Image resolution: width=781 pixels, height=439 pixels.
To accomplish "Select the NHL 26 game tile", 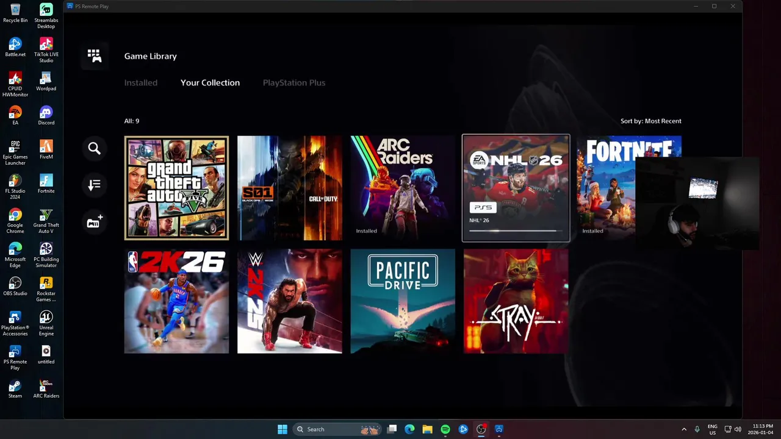I will (x=516, y=188).
